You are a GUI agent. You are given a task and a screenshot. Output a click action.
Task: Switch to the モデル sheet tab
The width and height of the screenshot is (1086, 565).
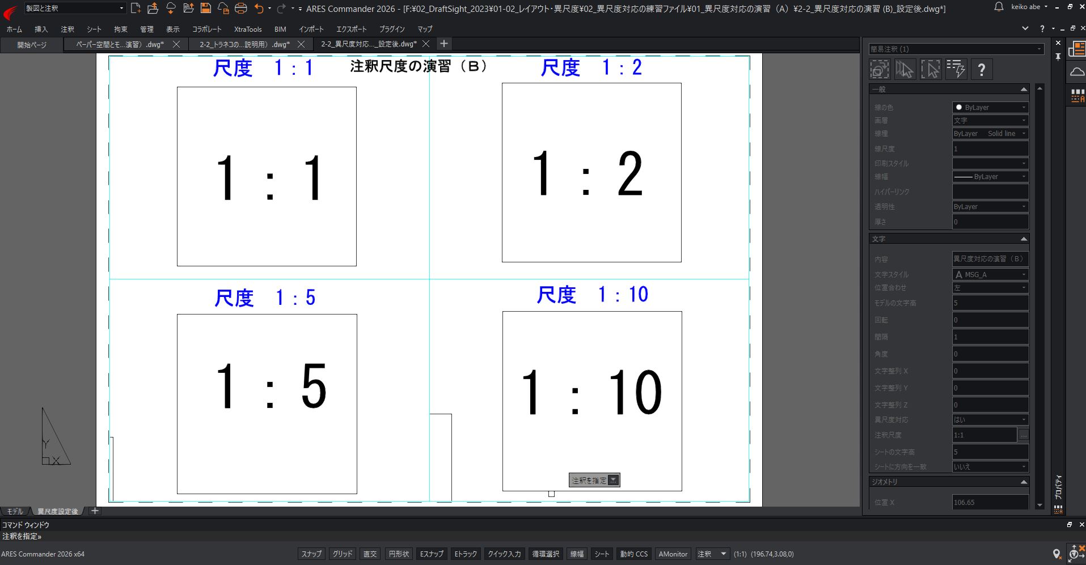coord(15,511)
